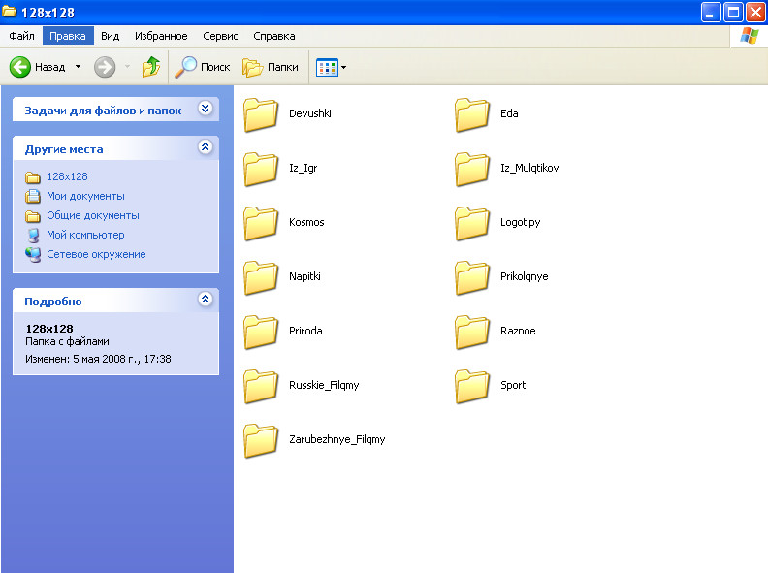Open the Справка menu

[274, 36]
